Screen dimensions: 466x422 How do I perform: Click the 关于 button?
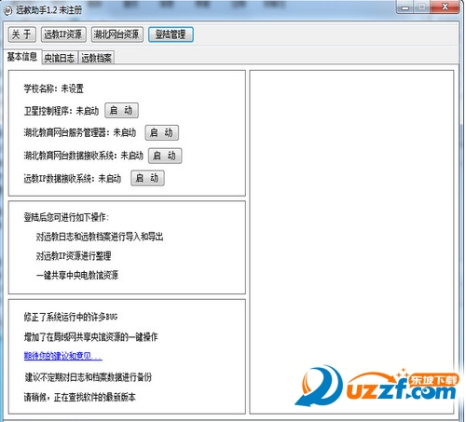[x=21, y=34]
